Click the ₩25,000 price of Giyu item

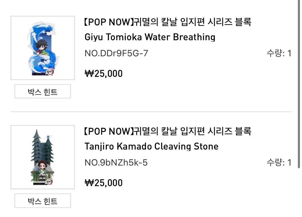pyautogui.click(x=104, y=74)
